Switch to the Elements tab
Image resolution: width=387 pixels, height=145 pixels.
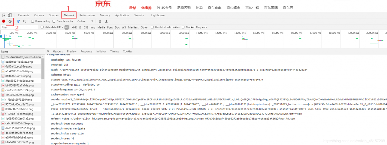pyautogui.click(x=24, y=15)
